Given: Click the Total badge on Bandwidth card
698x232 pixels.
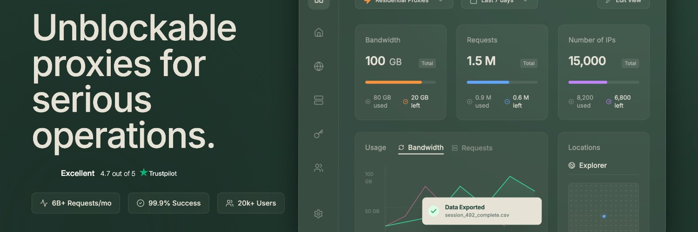Looking at the screenshot, I should [427, 64].
